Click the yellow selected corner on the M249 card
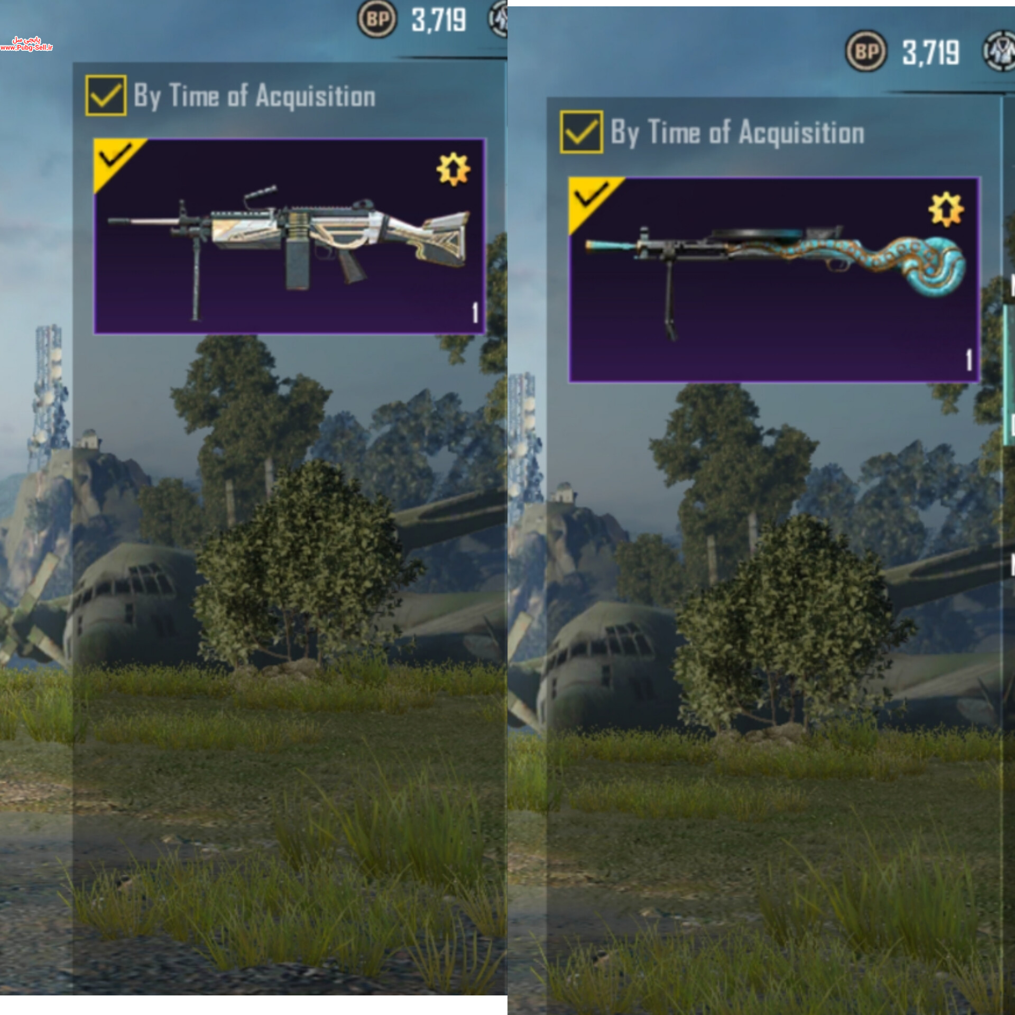The height and width of the screenshot is (1015, 1015). click(x=114, y=159)
